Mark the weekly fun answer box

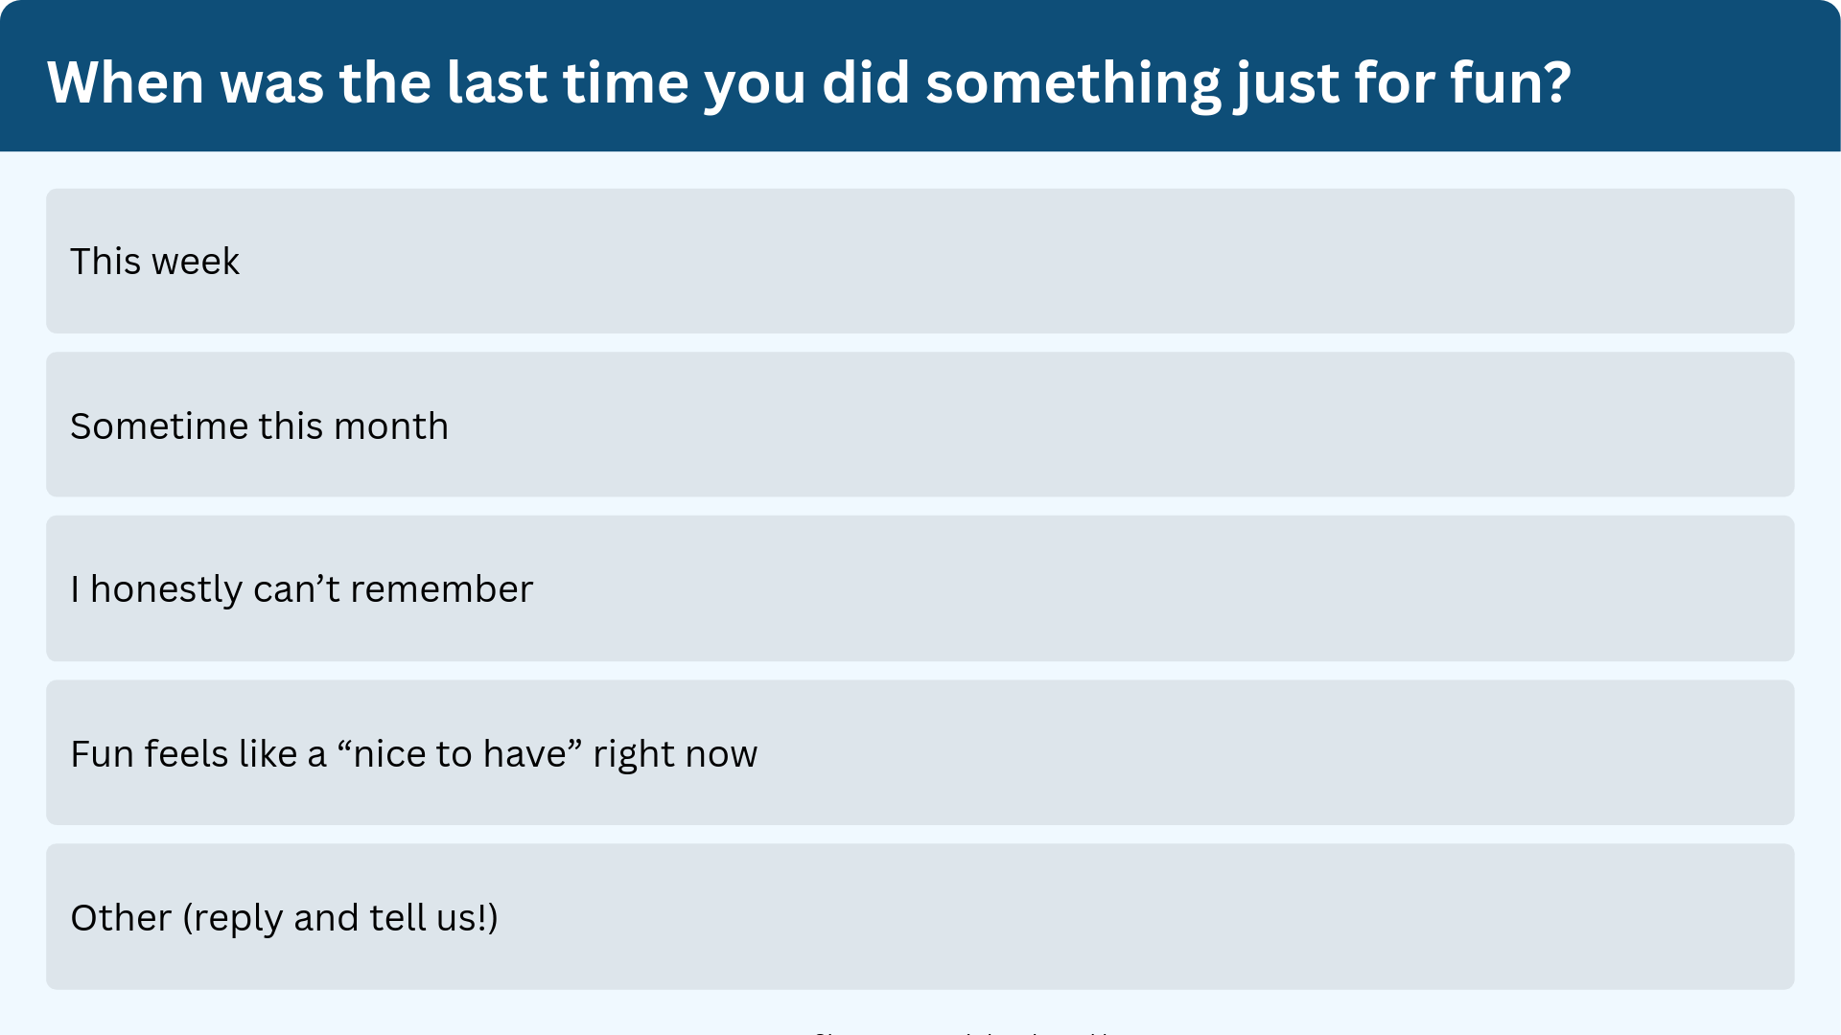click(x=920, y=261)
